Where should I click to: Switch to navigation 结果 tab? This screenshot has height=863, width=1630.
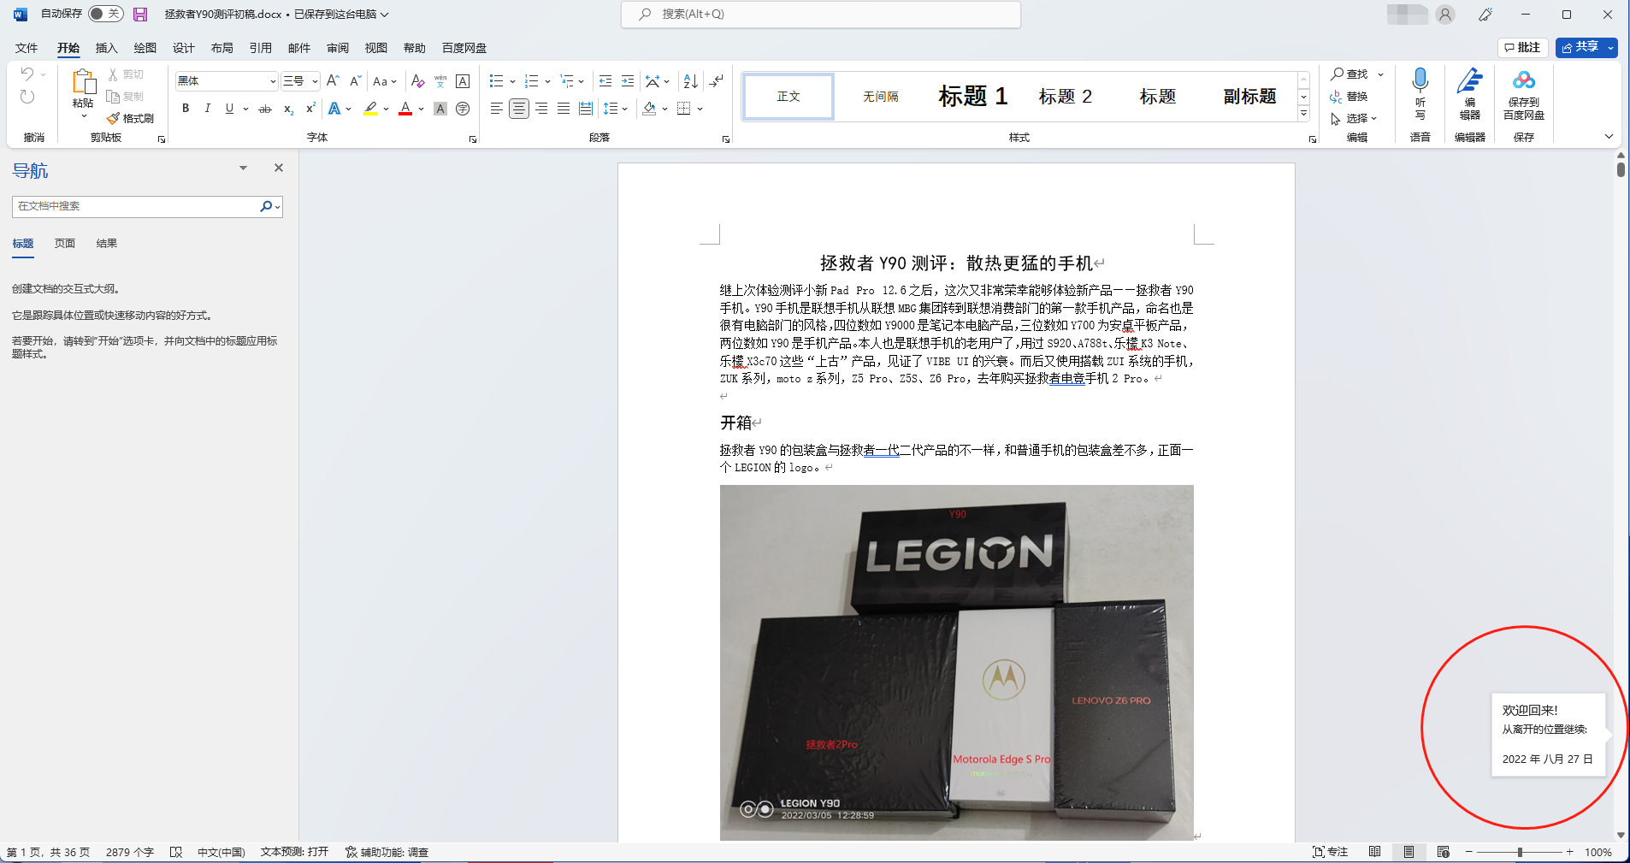(107, 244)
